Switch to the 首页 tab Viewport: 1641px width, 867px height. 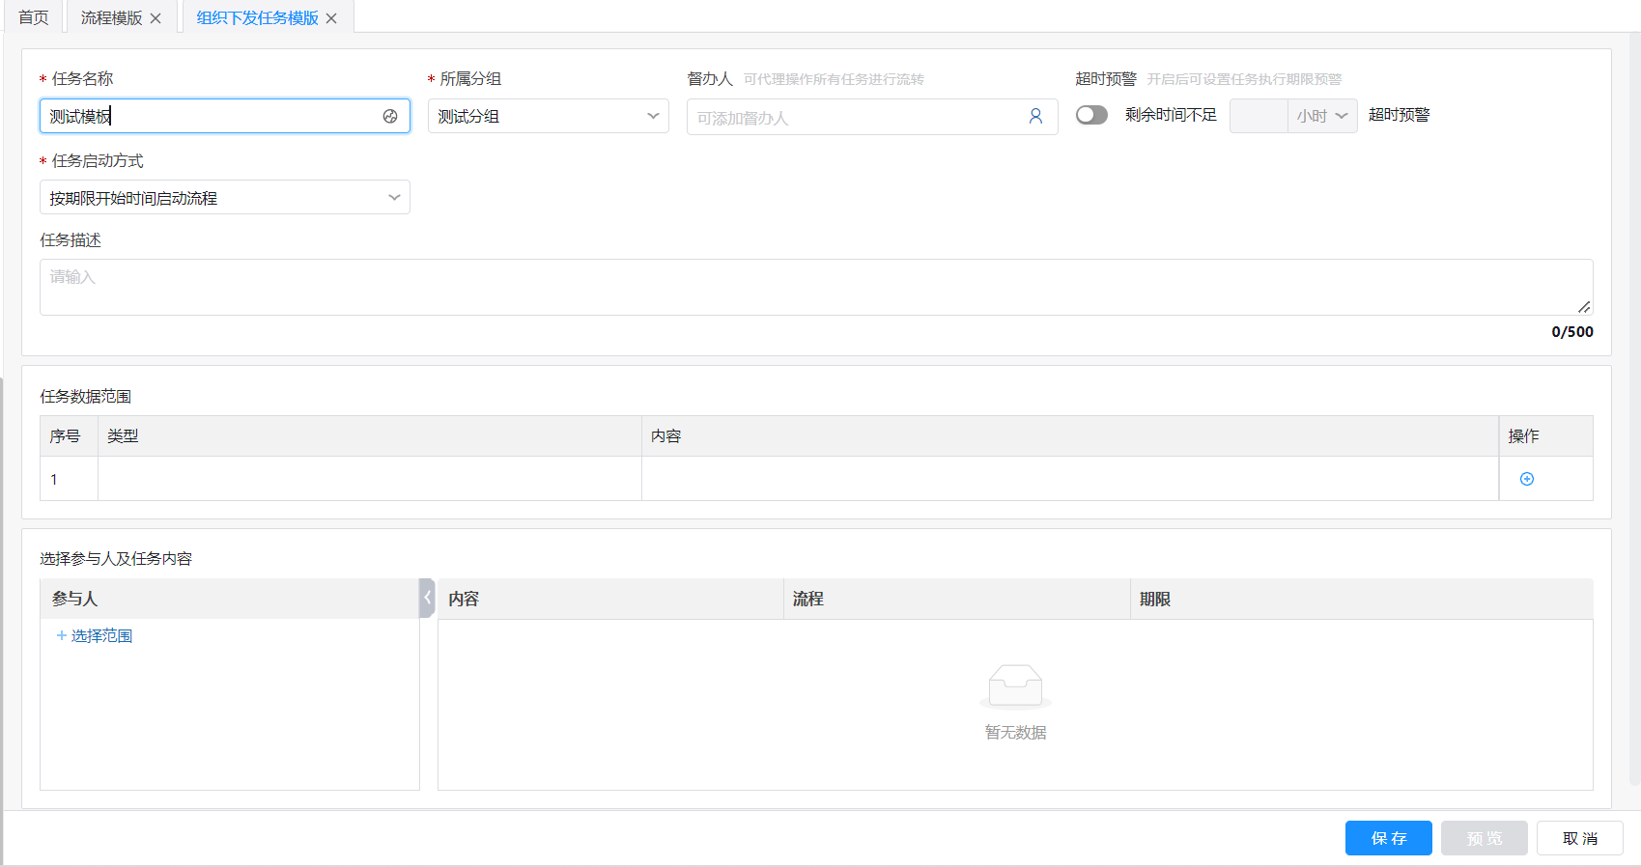(x=34, y=18)
